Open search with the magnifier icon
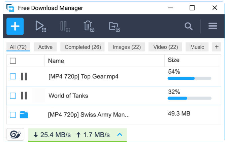Viewport: 225px width, 142px height. click(188, 26)
